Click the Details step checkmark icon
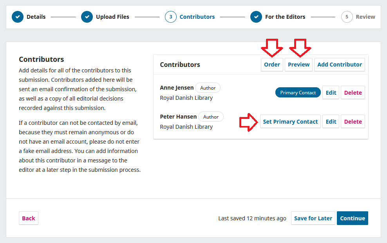Screen dimensions: 387x243 pos(18,17)
